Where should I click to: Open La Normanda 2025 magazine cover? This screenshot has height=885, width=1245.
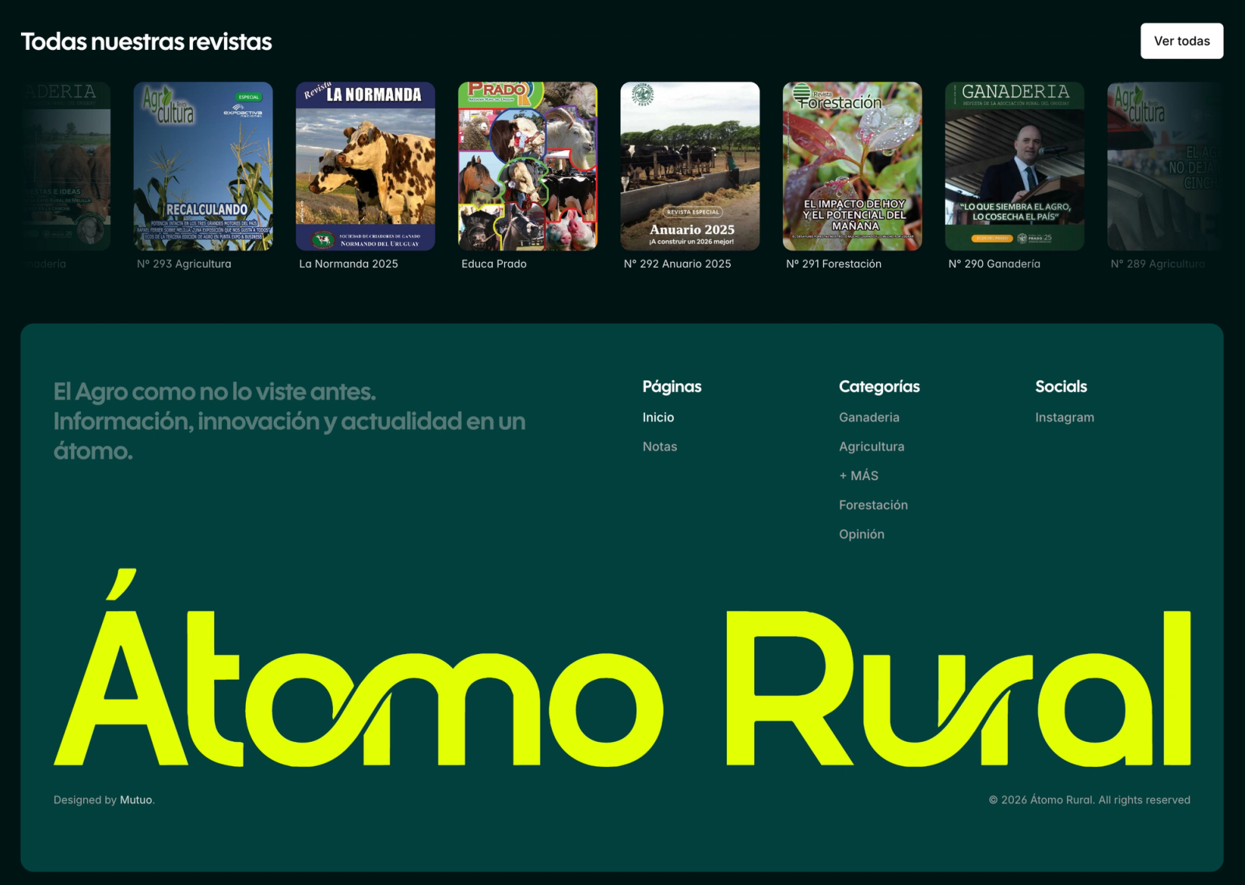coord(365,166)
